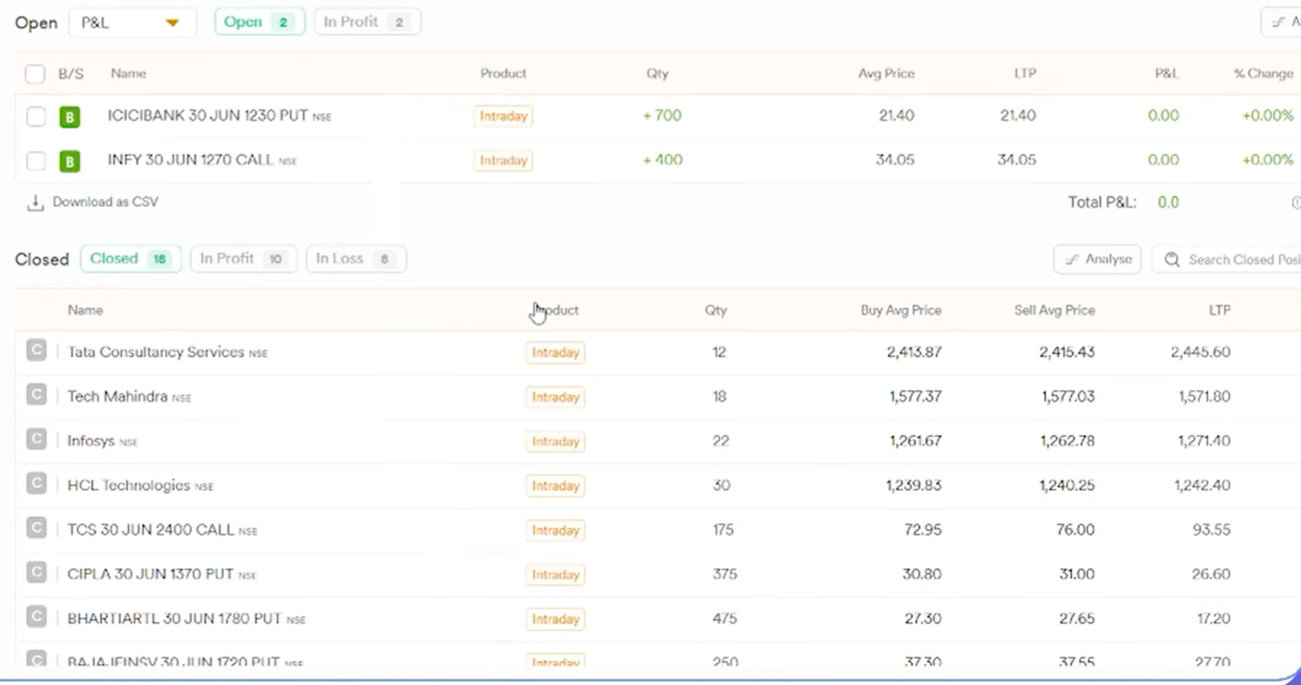Click the C badge for Tech Mahindra
The height and width of the screenshot is (685, 1301).
click(36, 395)
